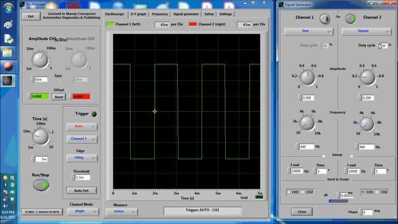Viewport: 398px width, 224px height.
Task: Open the Settings tab
Action: [225, 14]
